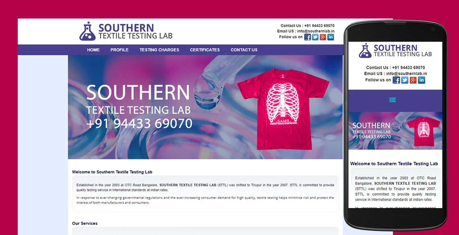The height and width of the screenshot is (235, 459).
Task: Click CONTACT US in navigation bar
Action: coord(244,50)
